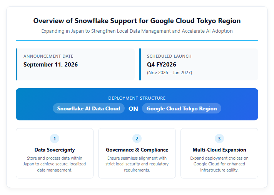The image size is (274, 195).
Task: Click the 'Q4 FY2026' value
Action: 162,65
